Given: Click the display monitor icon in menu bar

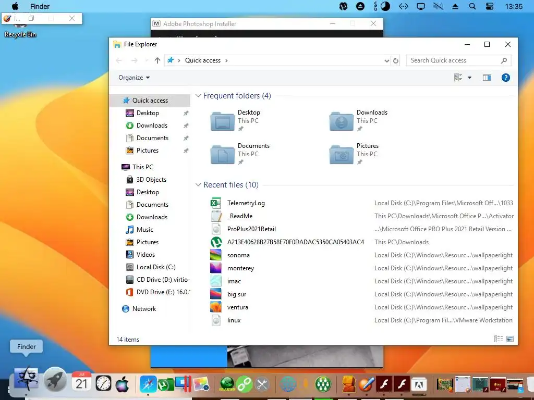Looking at the screenshot, I should 421,6.
